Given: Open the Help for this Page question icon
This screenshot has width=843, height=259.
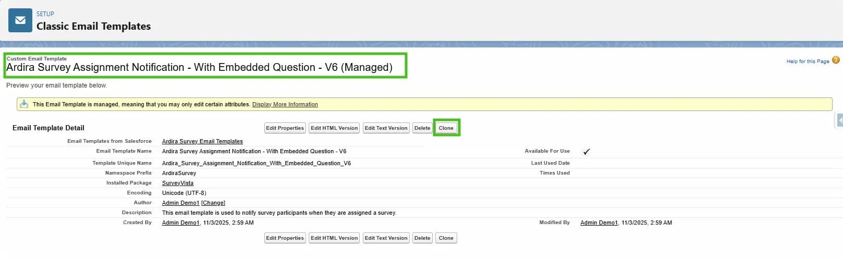Looking at the screenshot, I should [836, 60].
